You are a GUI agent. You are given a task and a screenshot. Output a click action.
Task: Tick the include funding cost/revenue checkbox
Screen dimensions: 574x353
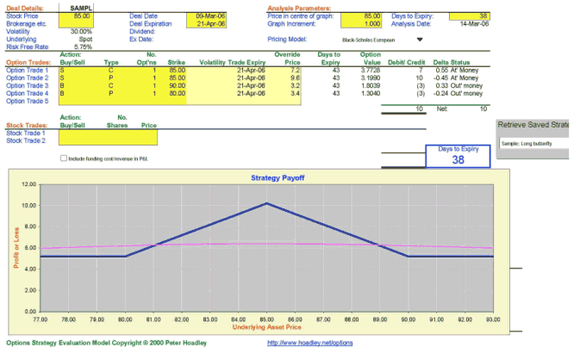64,158
